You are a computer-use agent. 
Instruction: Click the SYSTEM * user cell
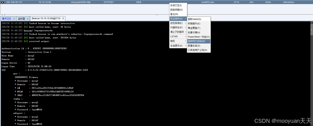(109, 2)
